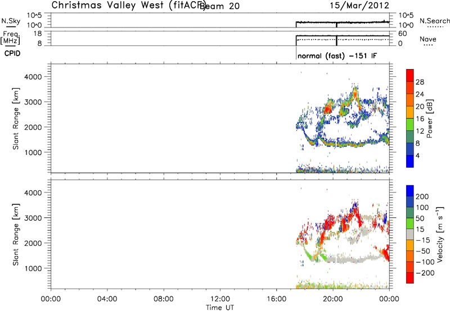Click the Time UT axis title
Screen dimensions: 450x311
pos(220,307)
